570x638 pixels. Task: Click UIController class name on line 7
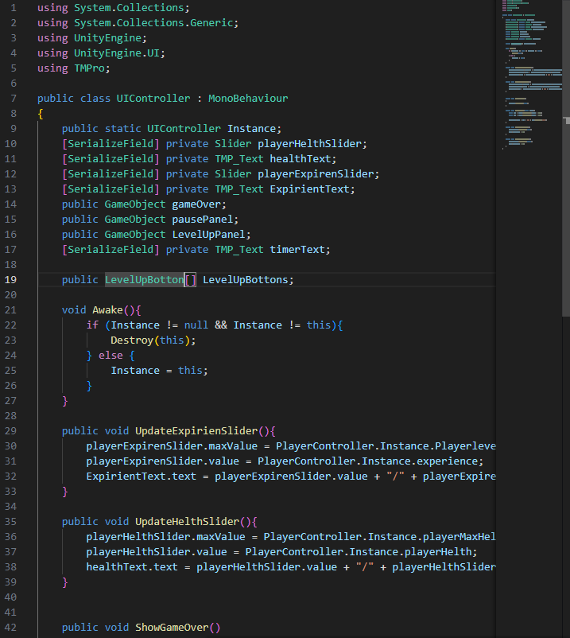click(x=153, y=99)
